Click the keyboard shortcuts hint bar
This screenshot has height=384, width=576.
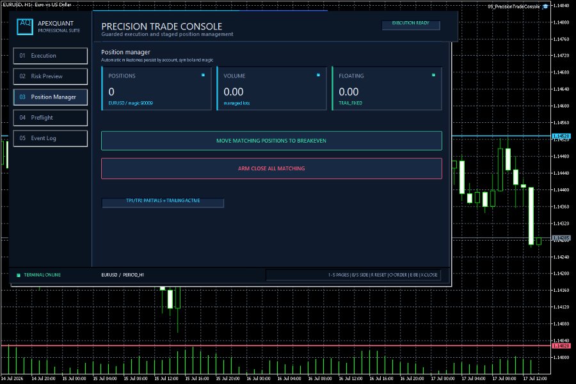click(x=353, y=275)
